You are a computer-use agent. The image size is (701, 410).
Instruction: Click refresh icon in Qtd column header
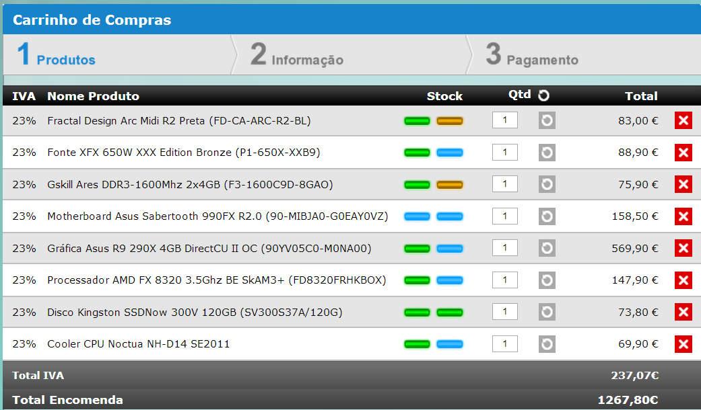(544, 95)
